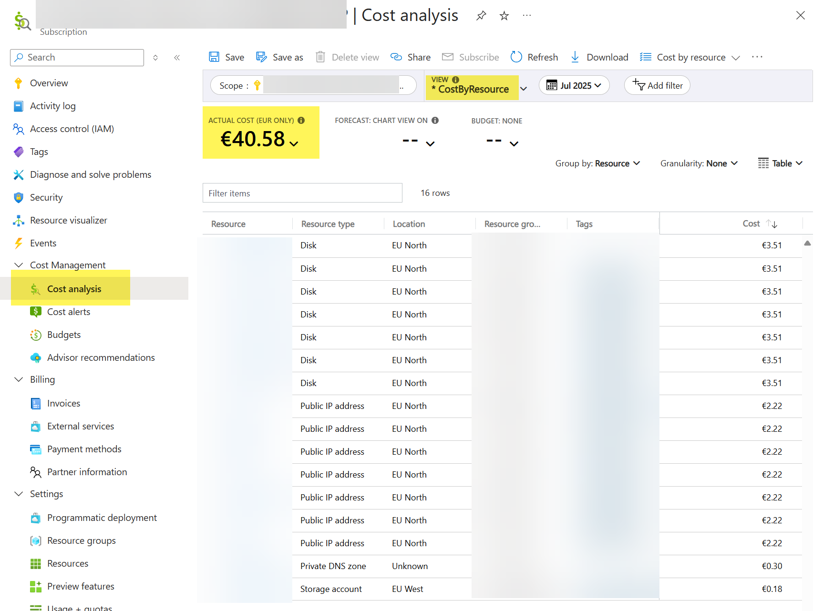Collapse the Cost Management section
Viewport: 823px width, 611px height.
point(19,265)
